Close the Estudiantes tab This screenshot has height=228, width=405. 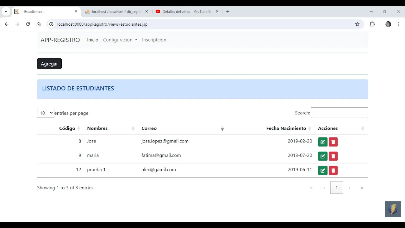[x=76, y=11]
